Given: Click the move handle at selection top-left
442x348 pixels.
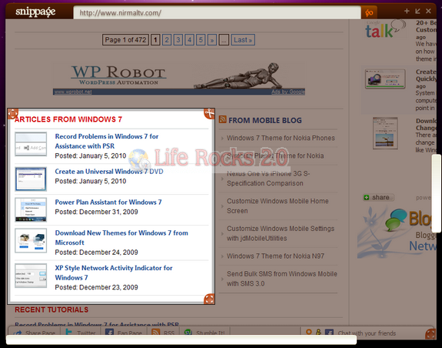Looking at the screenshot, I should pos(13,113).
